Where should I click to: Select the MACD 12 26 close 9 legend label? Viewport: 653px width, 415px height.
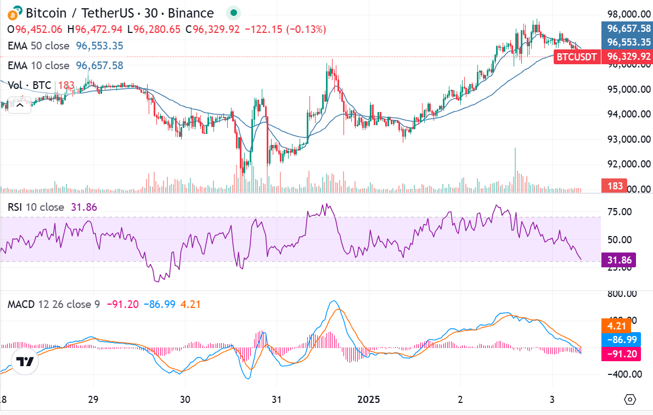pyautogui.click(x=54, y=304)
